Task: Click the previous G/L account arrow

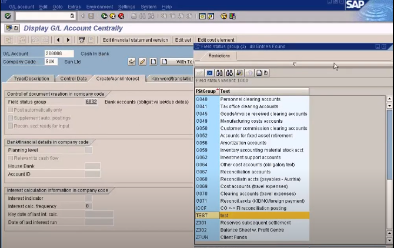Action: (58, 40)
